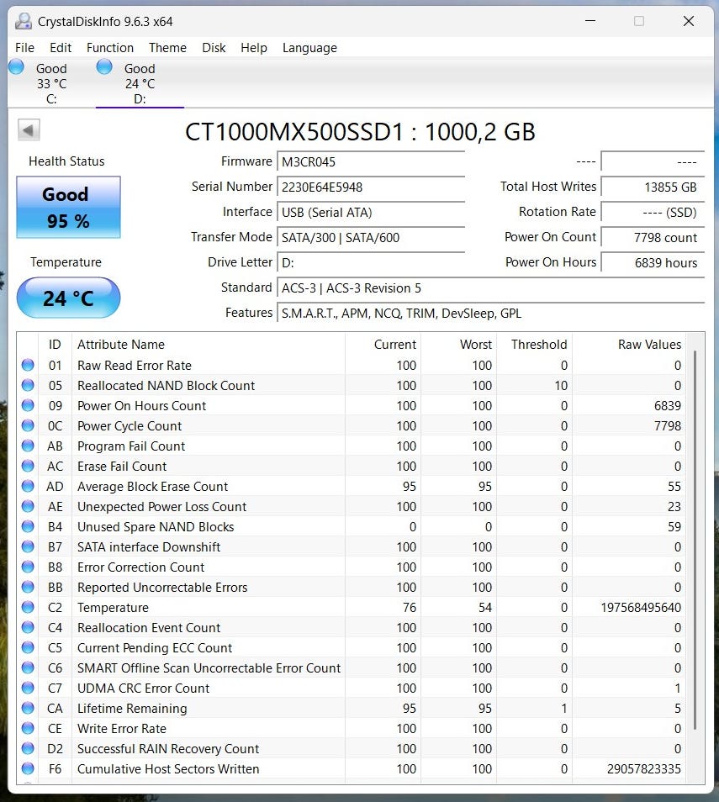Click the ID column header
Viewport: 719px width, 802px height.
click(55, 344)
